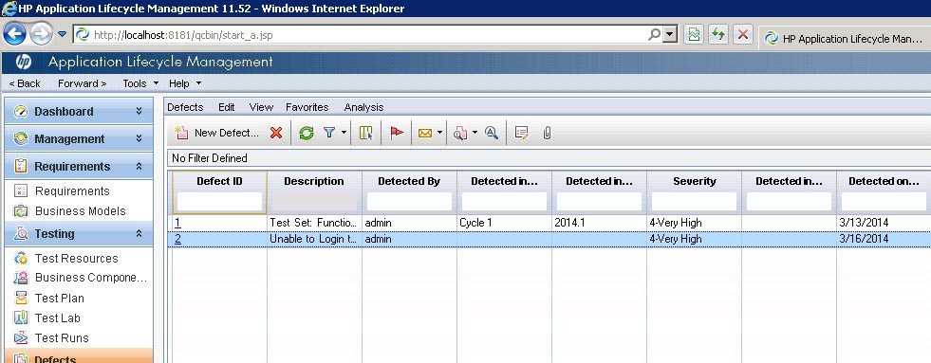
Task: Click the envelope Send by Email icon
Action: click(425, 134)
